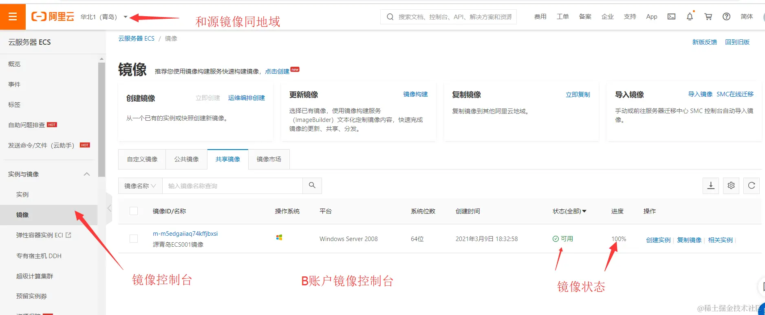Click 运维编排创建 link
This screenshot has width=765, height=315.
coord(247,98)
